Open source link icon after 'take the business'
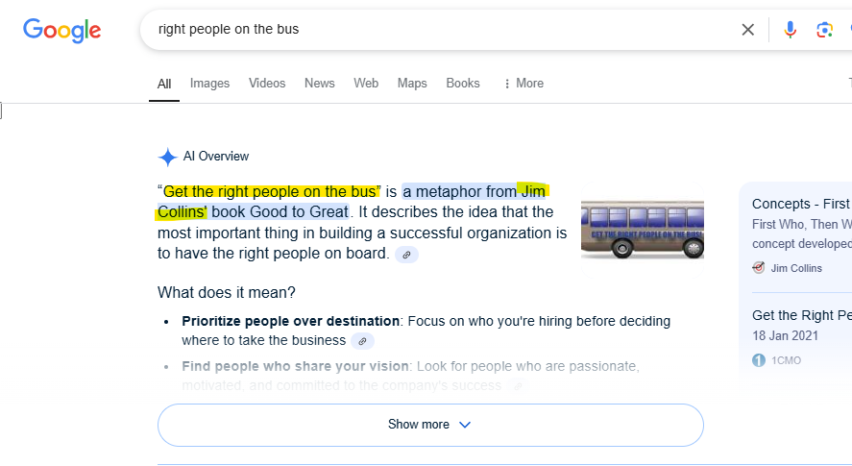The image size is (852, 466). [x=362, y=341]
